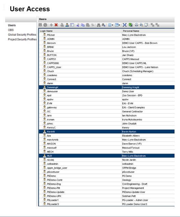Viewport: 180px width, 217px height.
Task: Select the ADMIN login name row
Action: (106, 39)
